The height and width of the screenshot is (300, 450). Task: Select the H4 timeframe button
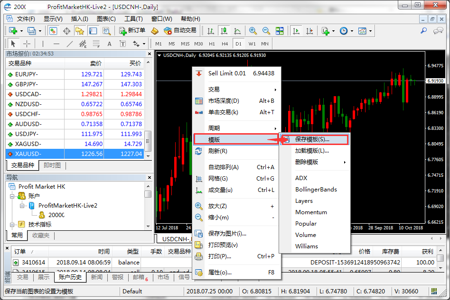click(225, 44)
